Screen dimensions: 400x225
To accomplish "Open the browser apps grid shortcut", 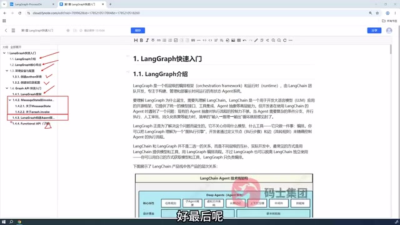I will pyautogui.click(x=4, y=21).
